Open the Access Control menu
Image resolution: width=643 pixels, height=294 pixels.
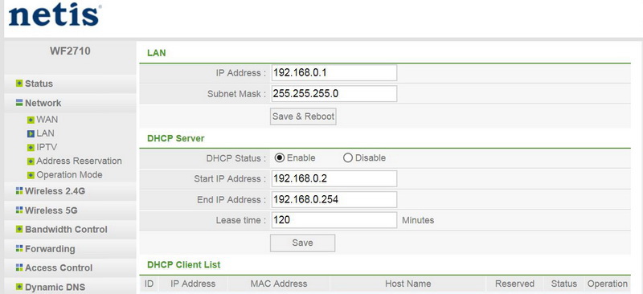(x=59, y=267)
